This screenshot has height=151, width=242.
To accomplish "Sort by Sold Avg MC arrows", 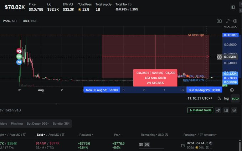I will 60,135.
